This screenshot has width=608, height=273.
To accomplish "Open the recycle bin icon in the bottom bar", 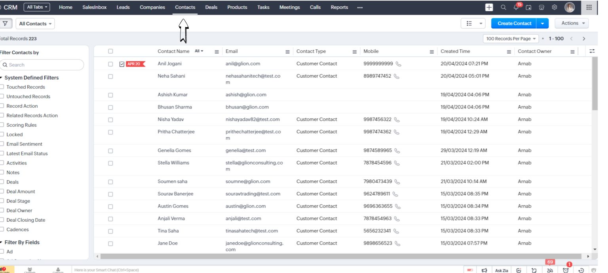I will tap(594, 270).
